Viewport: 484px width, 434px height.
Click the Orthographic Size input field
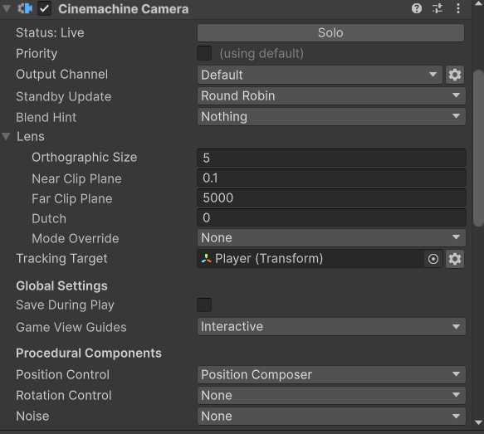point(331,158)
